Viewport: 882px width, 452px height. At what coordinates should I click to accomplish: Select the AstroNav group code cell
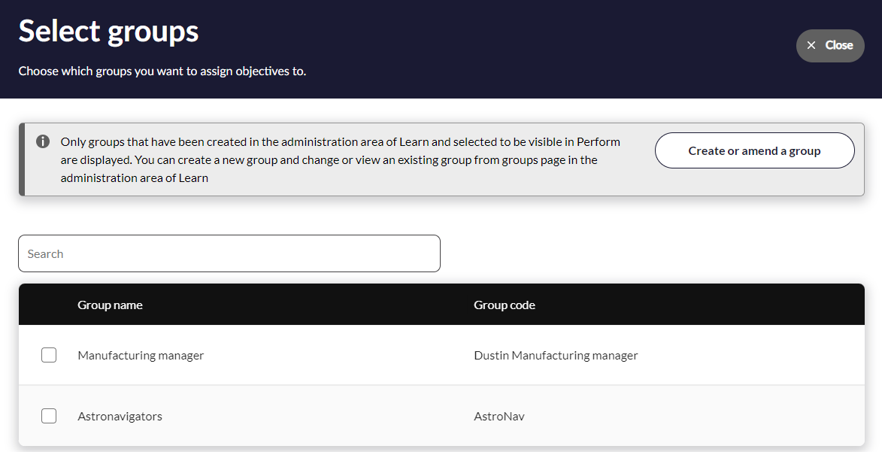(x=499, y=416)
